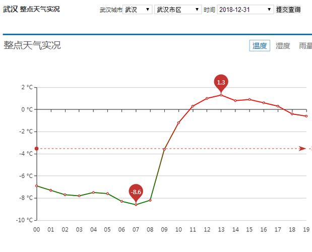Click the 整点天气实况 section heading
The width and height of the screenshot is (312, 252).
tap(32, 45)
